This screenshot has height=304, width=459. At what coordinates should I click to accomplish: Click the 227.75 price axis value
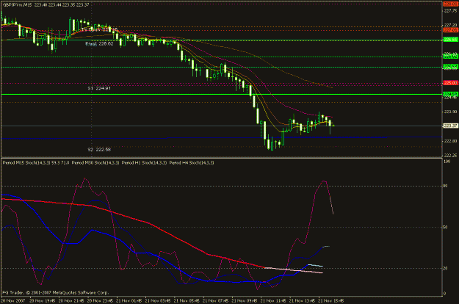[x=450, y=10]
